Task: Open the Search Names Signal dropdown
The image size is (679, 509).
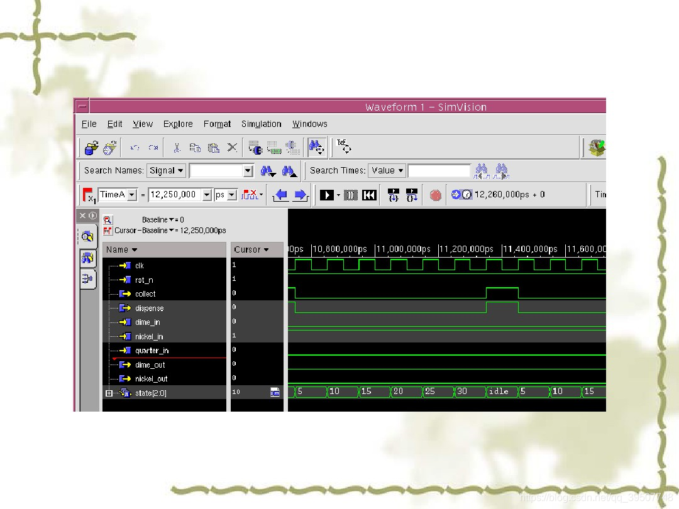Action: (166, 170)
